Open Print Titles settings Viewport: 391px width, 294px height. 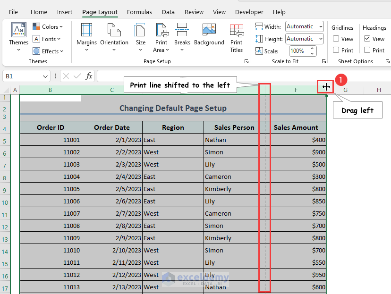pos(236,38)
